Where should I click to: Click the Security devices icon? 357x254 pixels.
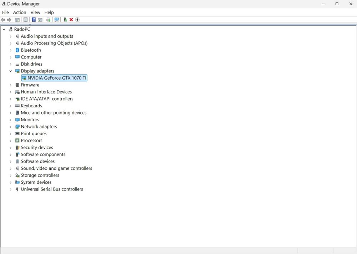point(17,147)
